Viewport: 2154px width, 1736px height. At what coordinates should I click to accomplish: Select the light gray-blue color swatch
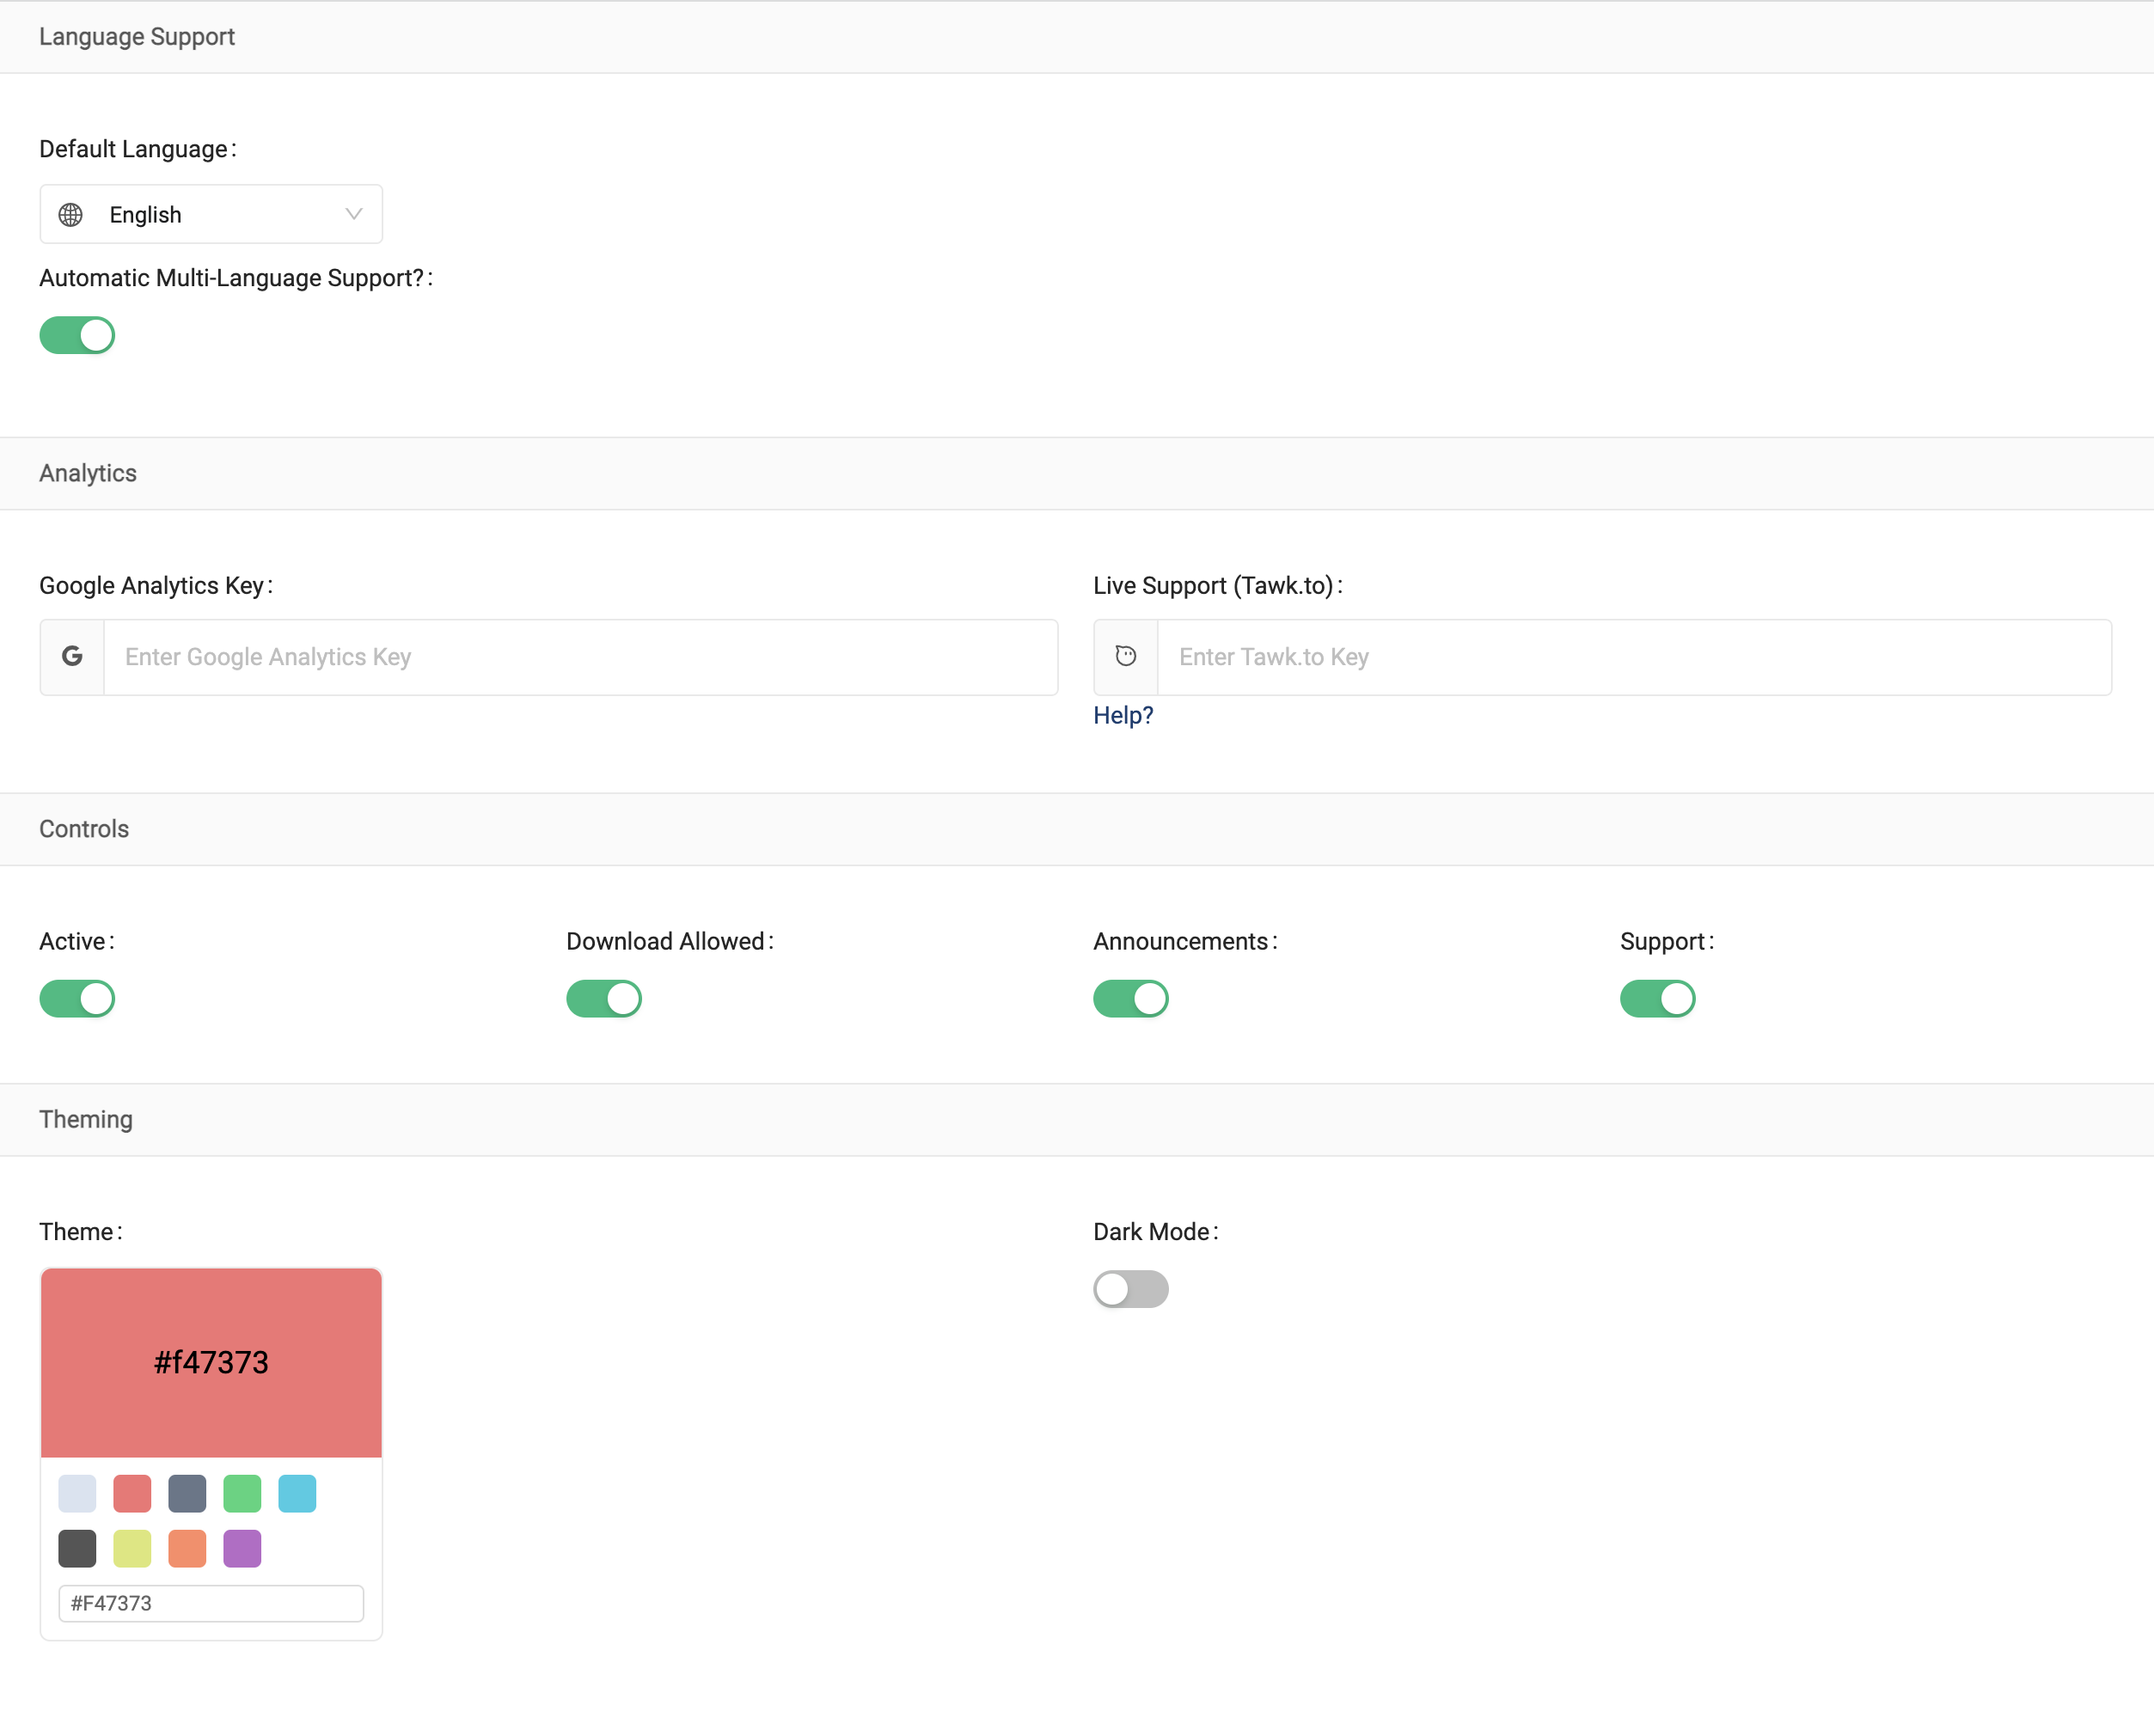77,1493
